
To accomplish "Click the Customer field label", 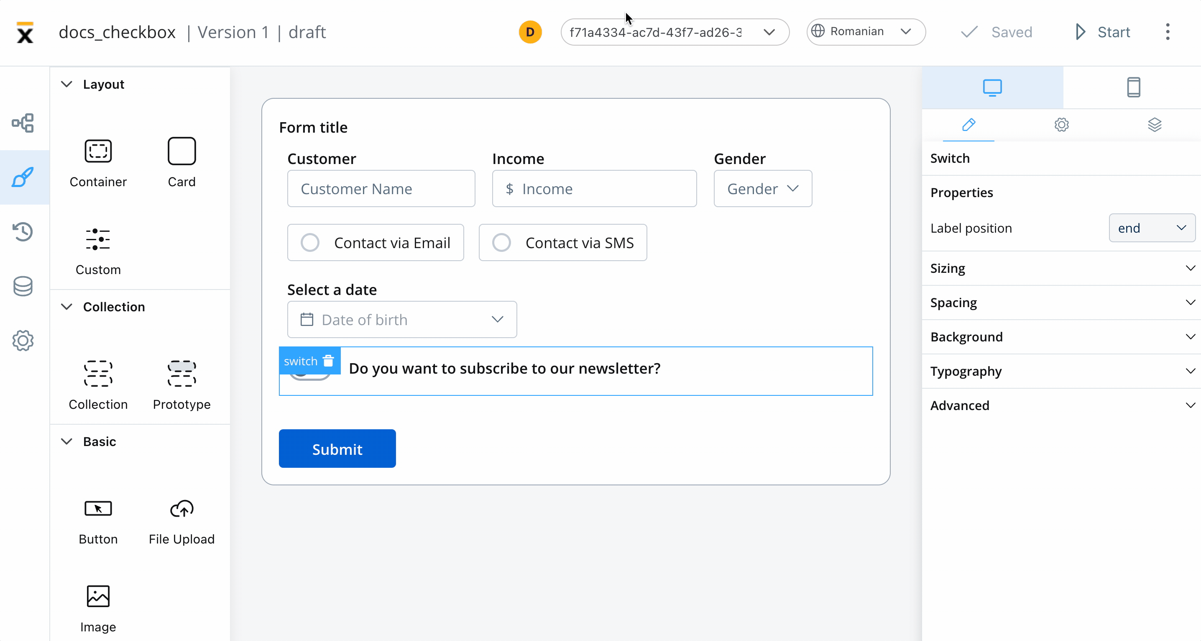I will (x=321, y=159).
